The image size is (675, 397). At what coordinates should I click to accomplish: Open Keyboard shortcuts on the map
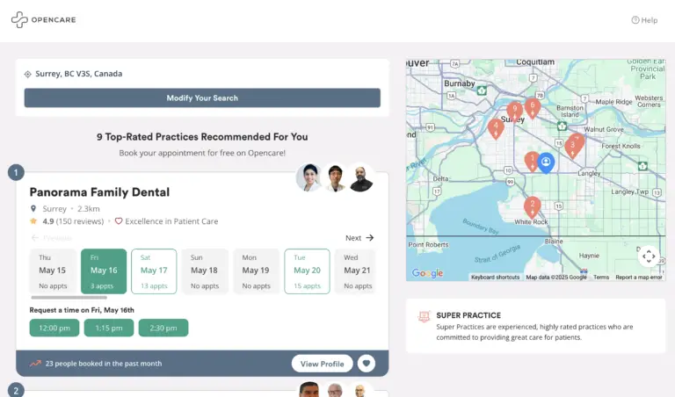(495, 278)
